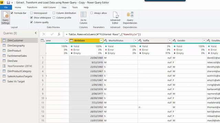220x123 pixels.
Task: Select the Gender column header
Action: [x=181, y=41]
